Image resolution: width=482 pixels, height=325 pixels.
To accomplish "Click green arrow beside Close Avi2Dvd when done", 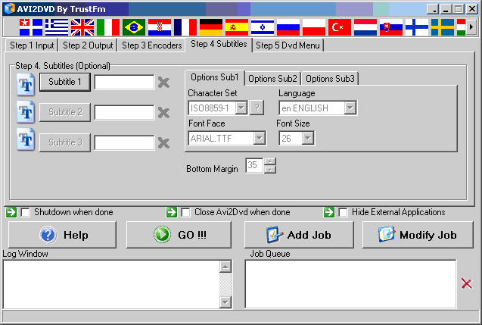I will point(172,212).
